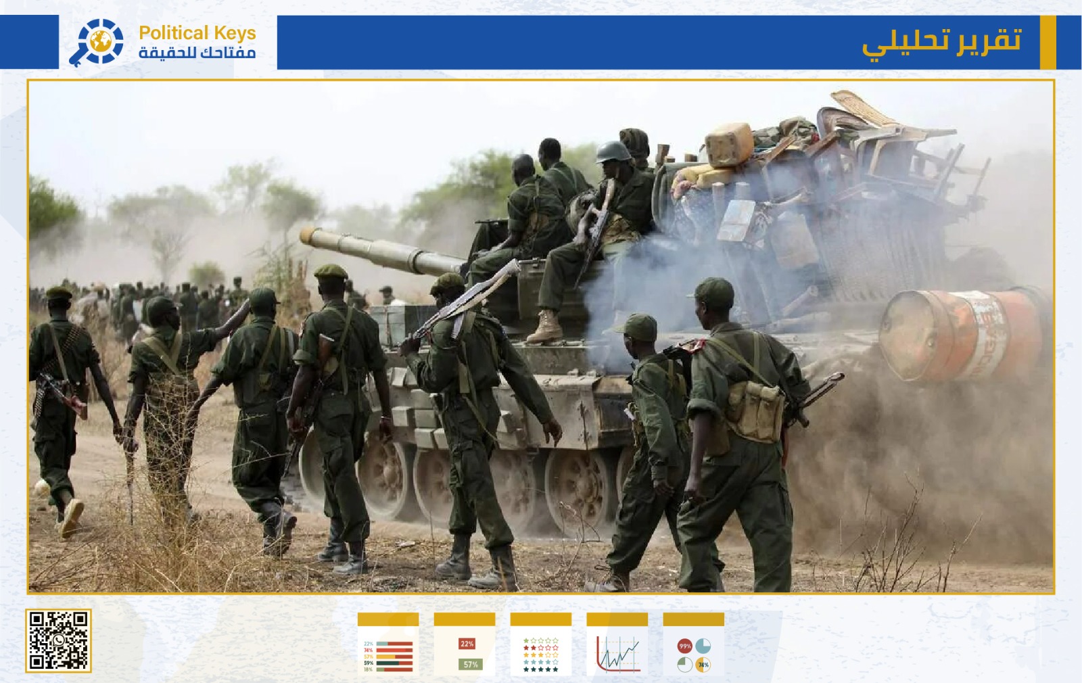Click the orange barrel on the tank's rear
The height and width of the screenshot is (683, 1082).
964,335
